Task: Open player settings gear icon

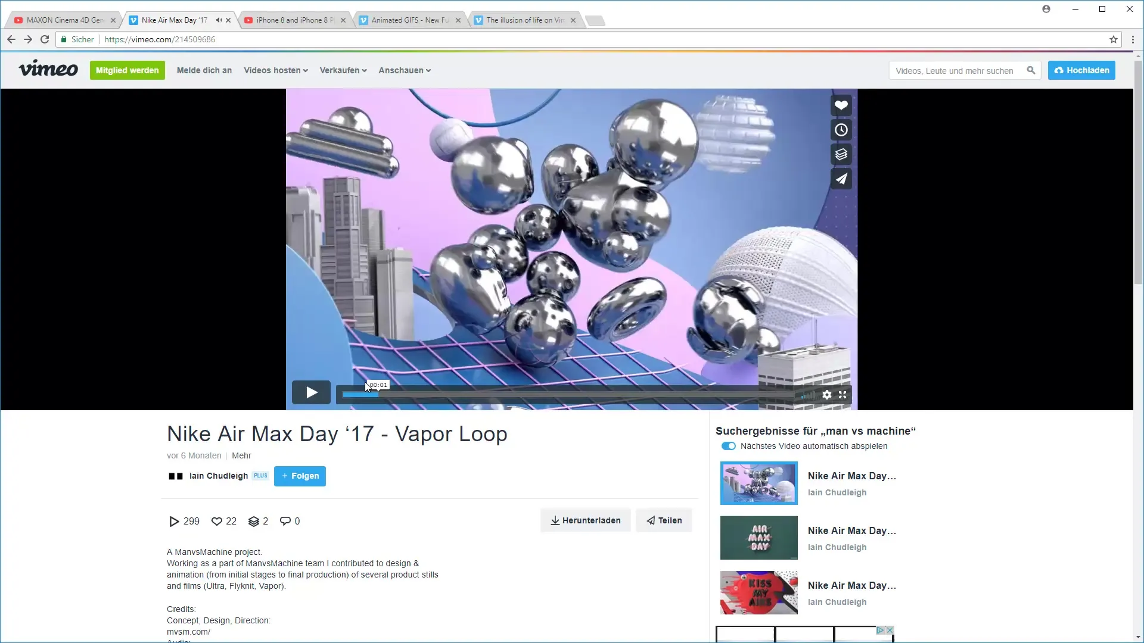Action: click(827, 395)
